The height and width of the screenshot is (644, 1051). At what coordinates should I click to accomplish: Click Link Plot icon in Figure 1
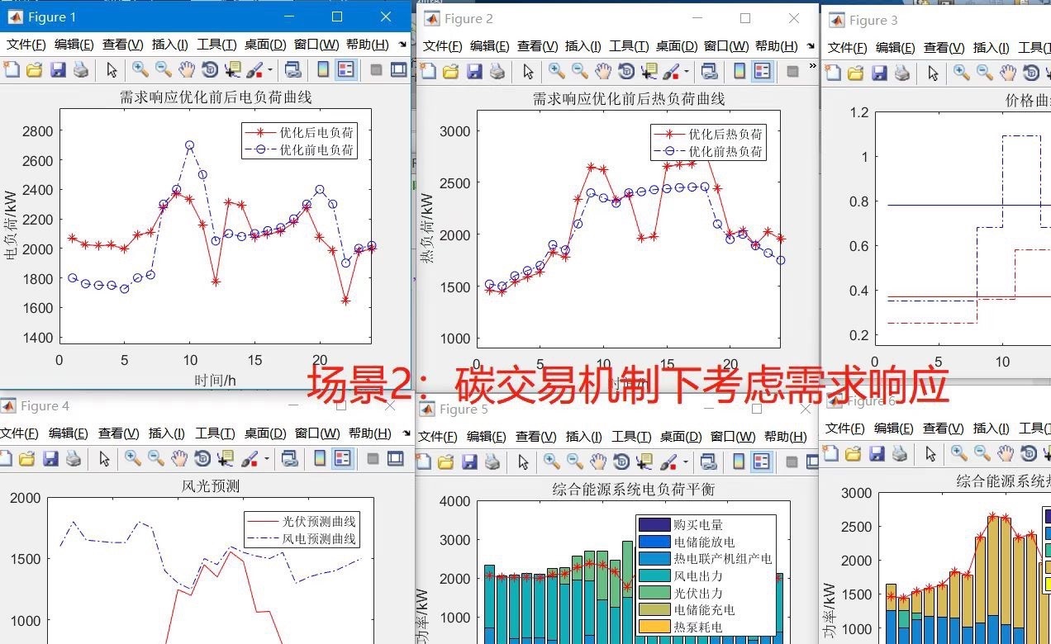tap(292, 70)
